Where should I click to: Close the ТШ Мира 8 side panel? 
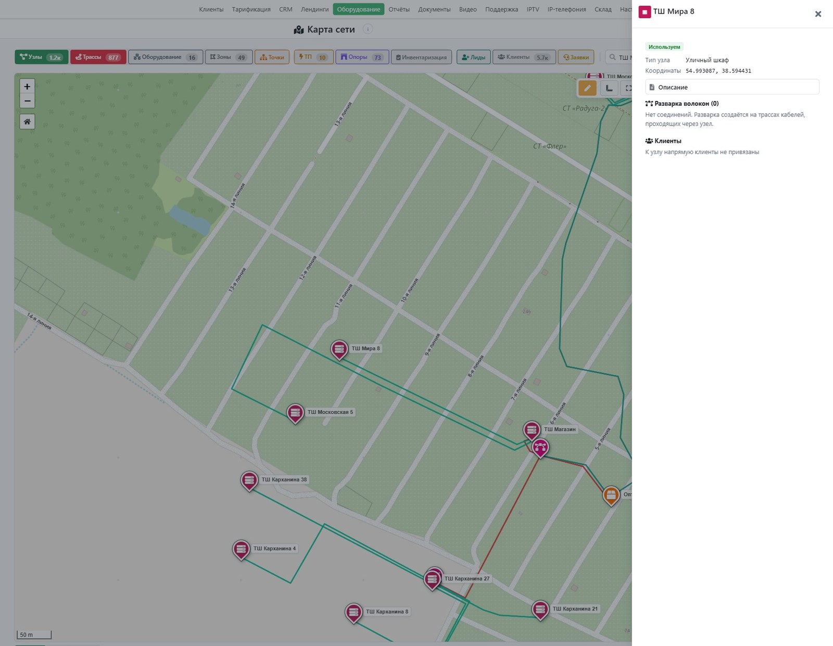[x=818, y=14]
